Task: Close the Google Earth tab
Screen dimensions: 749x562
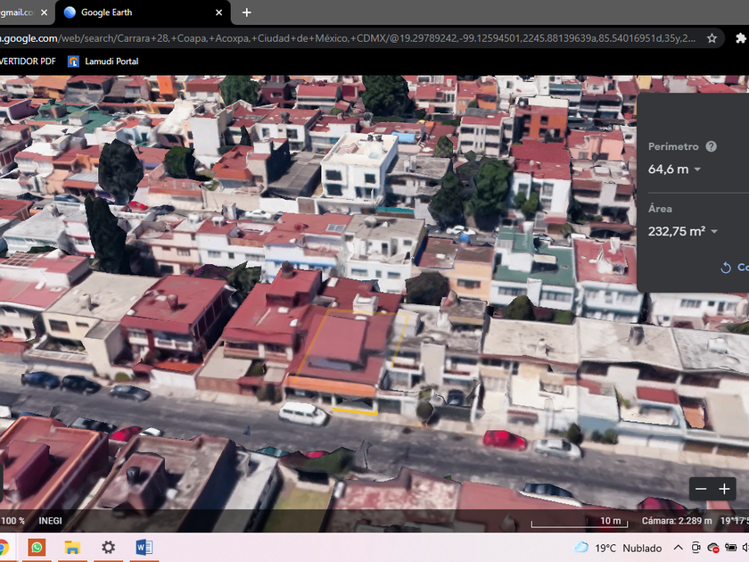Action: 219,12
